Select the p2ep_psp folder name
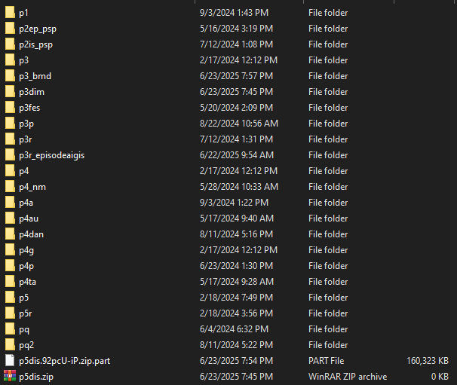457x385 pixels. click(x=38, y=29)
